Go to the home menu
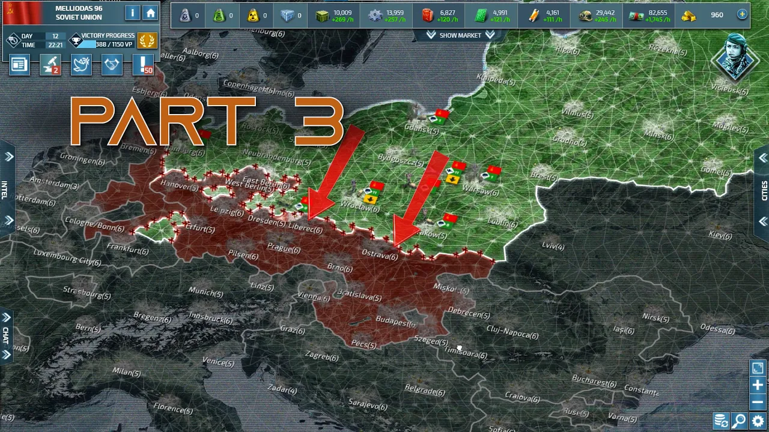The width and height of the screenshot is (769, 432). pos(150,13)
